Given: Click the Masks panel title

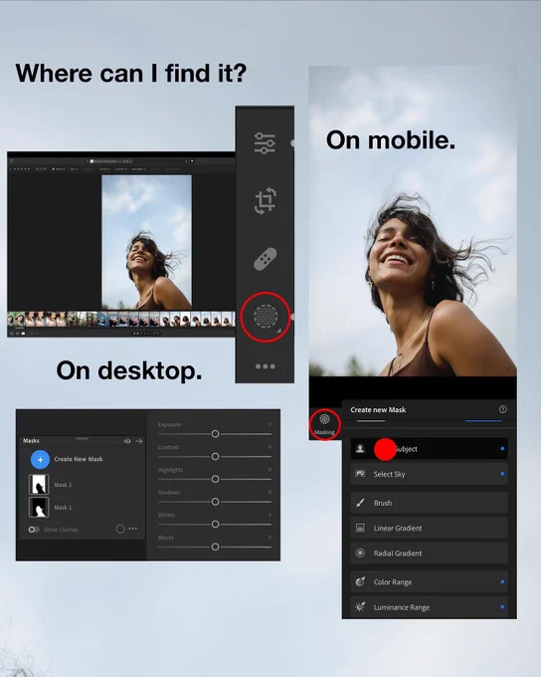Looking at the screenshot, I should pos(31,440).
